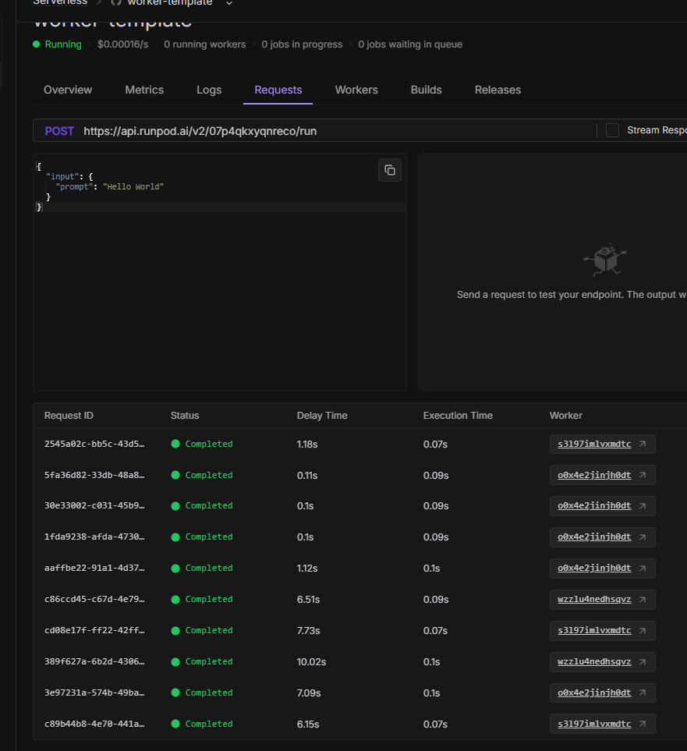687x751 pixels.
Task: Select the Requests tab
Action: [x=278, y=90]
